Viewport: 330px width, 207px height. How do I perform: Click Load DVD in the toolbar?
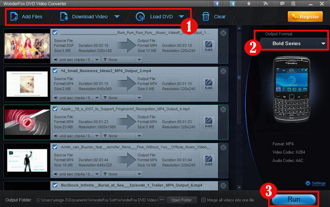pyautogui.click(x=161, y=16)
